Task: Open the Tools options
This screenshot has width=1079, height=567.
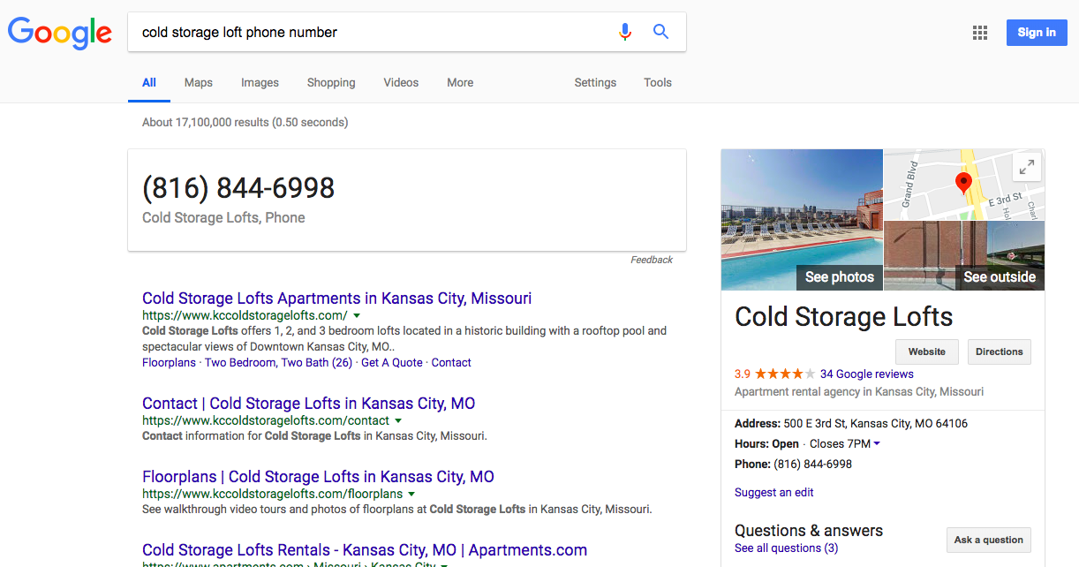Action: click(x=658, y=82)
